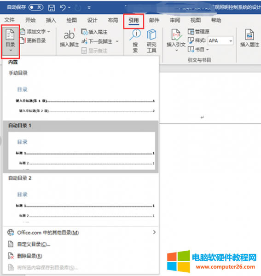261x276 pixels.
Task: Click the Save icon in title bar
Action: pos(52,7)
